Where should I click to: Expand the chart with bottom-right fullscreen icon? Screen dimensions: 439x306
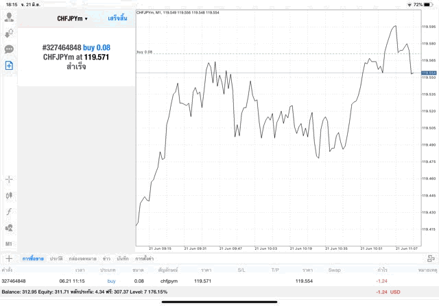tap(430, 259)
